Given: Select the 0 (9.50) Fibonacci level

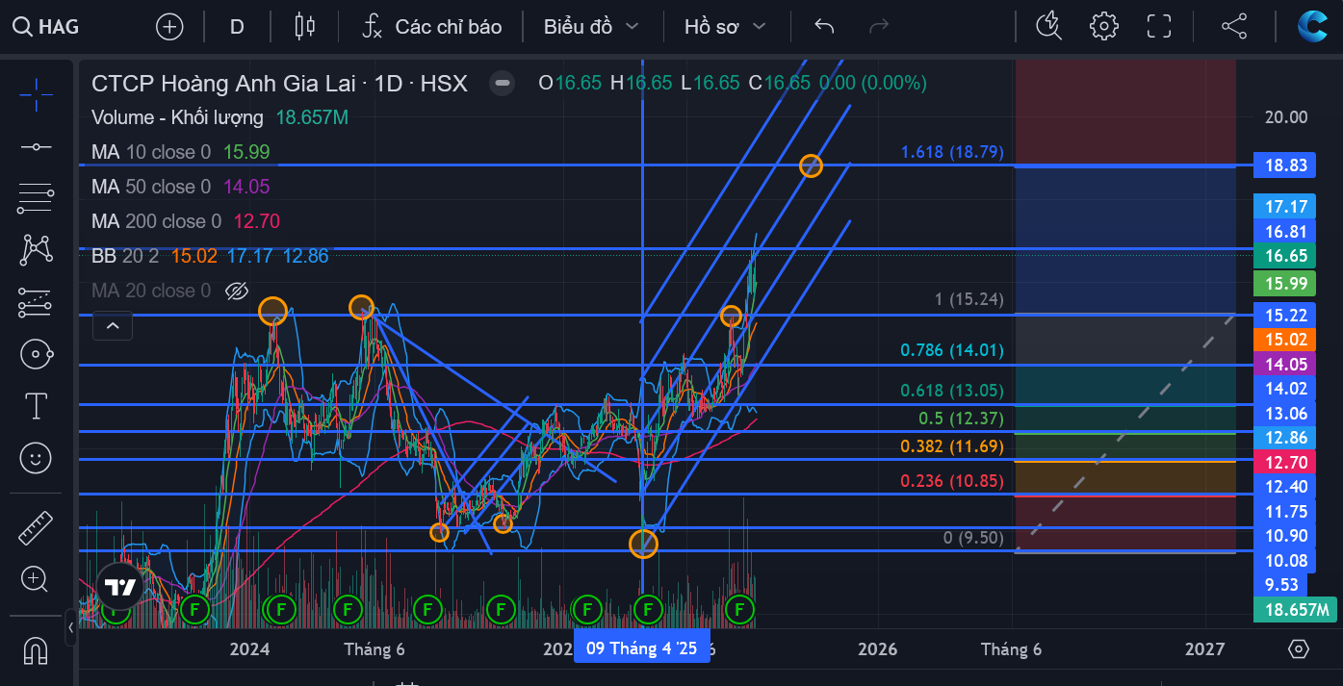Looking at the screenshot, I should coord(973,537).
